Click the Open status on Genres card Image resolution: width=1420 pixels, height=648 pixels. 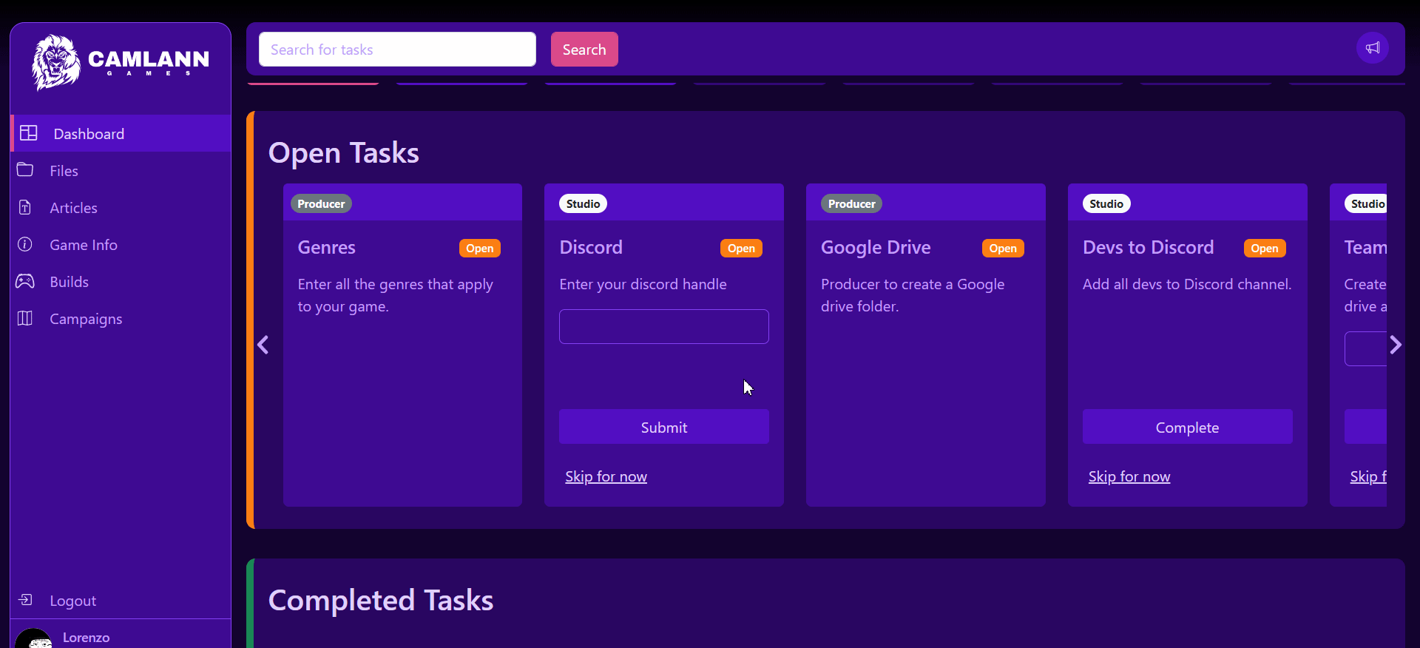click(x=480, y=249)
